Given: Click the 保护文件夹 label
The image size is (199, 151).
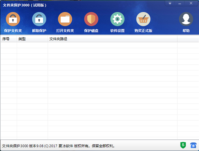Looking at the screenshot, I should coord(13,30).
